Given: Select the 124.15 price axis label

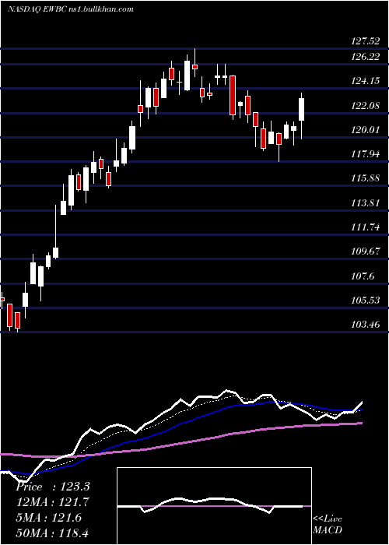Looking at the screenshot, I should 365,81.
